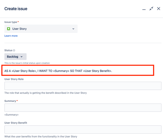Click the '<Summary>' helper text below Summary
163x139 pixels.
tap(12, 115)
